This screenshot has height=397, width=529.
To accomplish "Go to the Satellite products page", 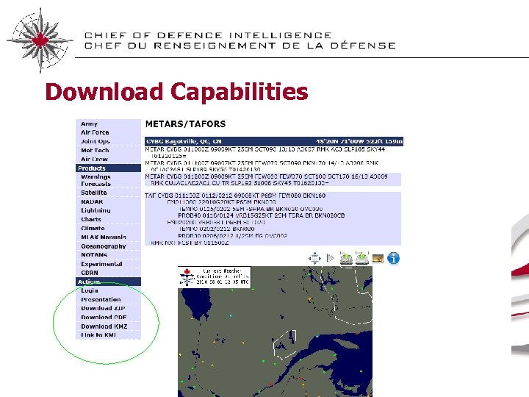I will [94, 193].
